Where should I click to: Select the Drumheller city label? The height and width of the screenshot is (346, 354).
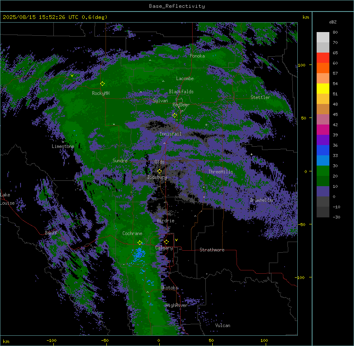pos(262,200)
